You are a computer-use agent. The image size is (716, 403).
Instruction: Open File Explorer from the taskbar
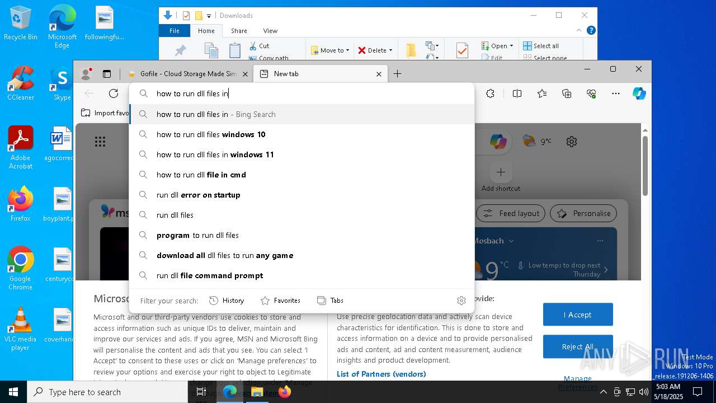257,392
